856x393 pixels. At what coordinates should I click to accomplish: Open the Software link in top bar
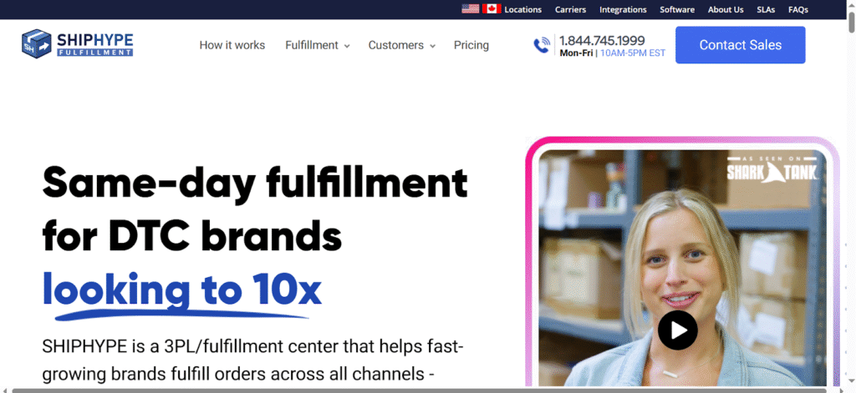click(x=677, y=10)
